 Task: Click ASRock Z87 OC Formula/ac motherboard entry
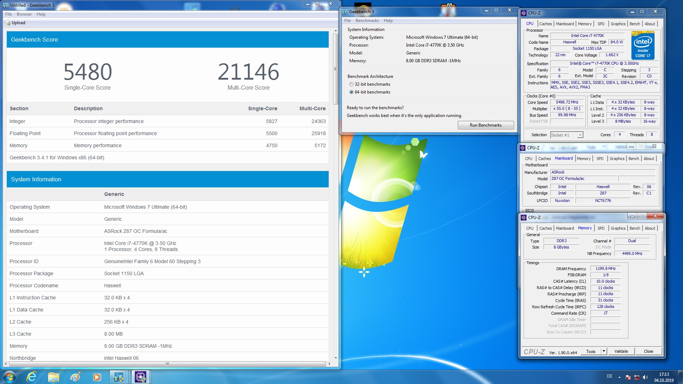pos(136,231)
